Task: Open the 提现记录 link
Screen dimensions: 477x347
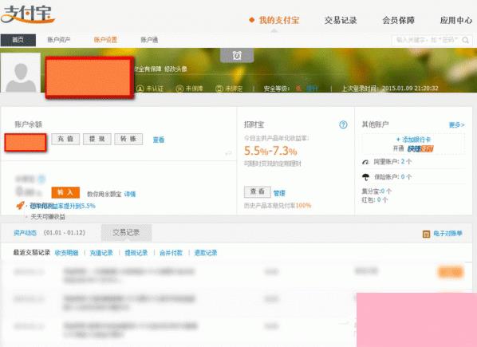Action: click(136, 253)
